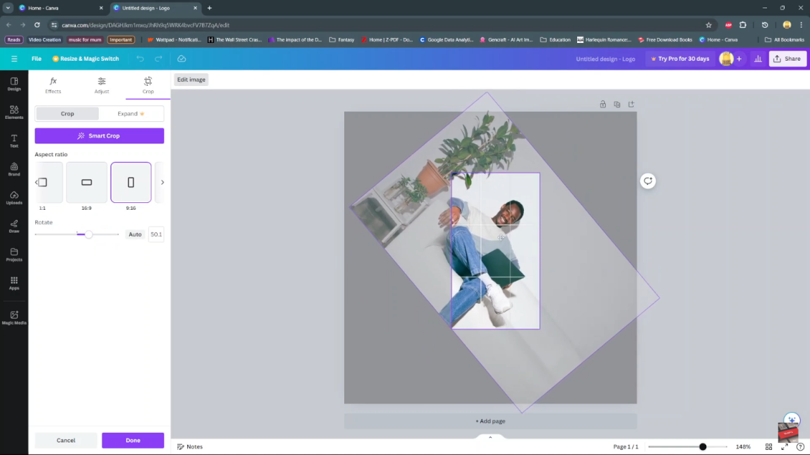Open the grid view of pages
This screenshot has width=810, height=455.
tap(769, 447)
